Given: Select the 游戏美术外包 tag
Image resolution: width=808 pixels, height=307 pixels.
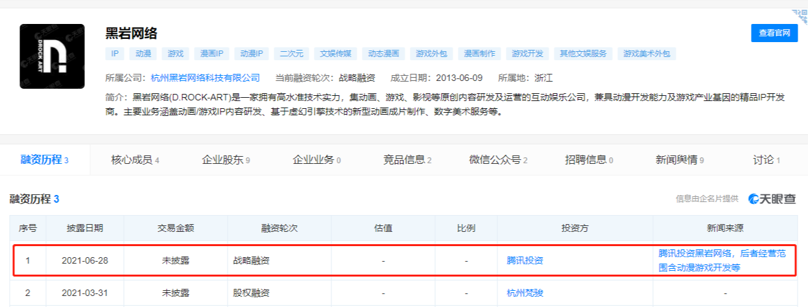Looking at the screenshot, I should [x=647, y=54].
